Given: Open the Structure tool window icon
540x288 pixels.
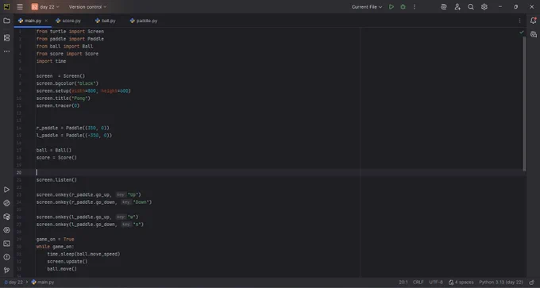Looking at the screenshot, I should coord(6,38).
